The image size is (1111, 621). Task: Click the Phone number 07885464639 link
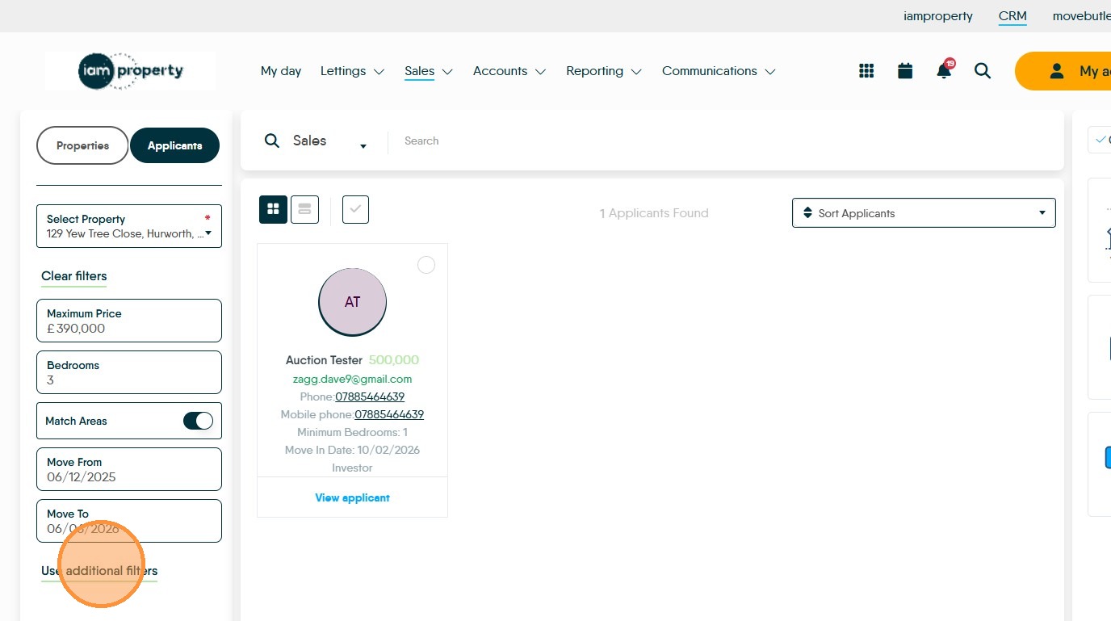coord(370,397)
